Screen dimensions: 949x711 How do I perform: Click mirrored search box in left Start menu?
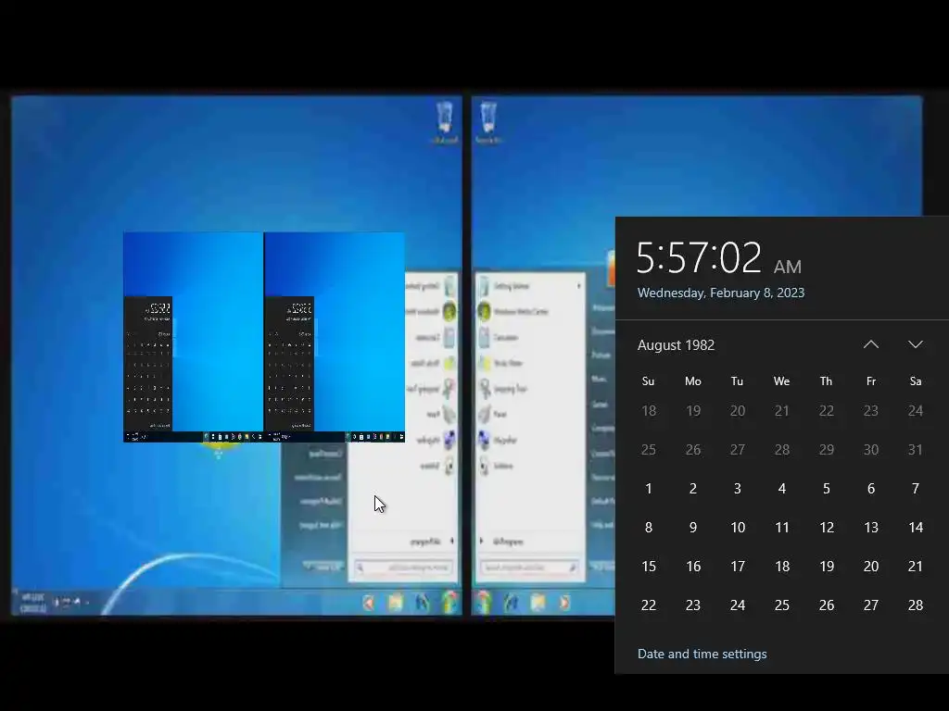tap(404, 568)
